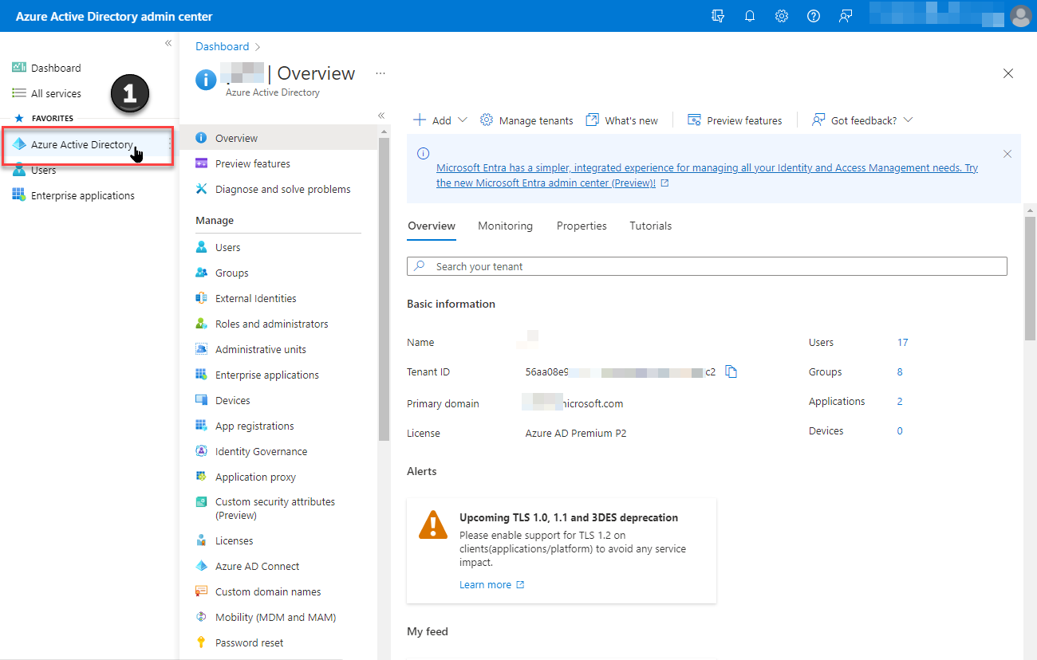The height and width of the screenshot is (660, 1037).
Task: Open the feedback icon in top bar
Action: (x=846, y=16)
